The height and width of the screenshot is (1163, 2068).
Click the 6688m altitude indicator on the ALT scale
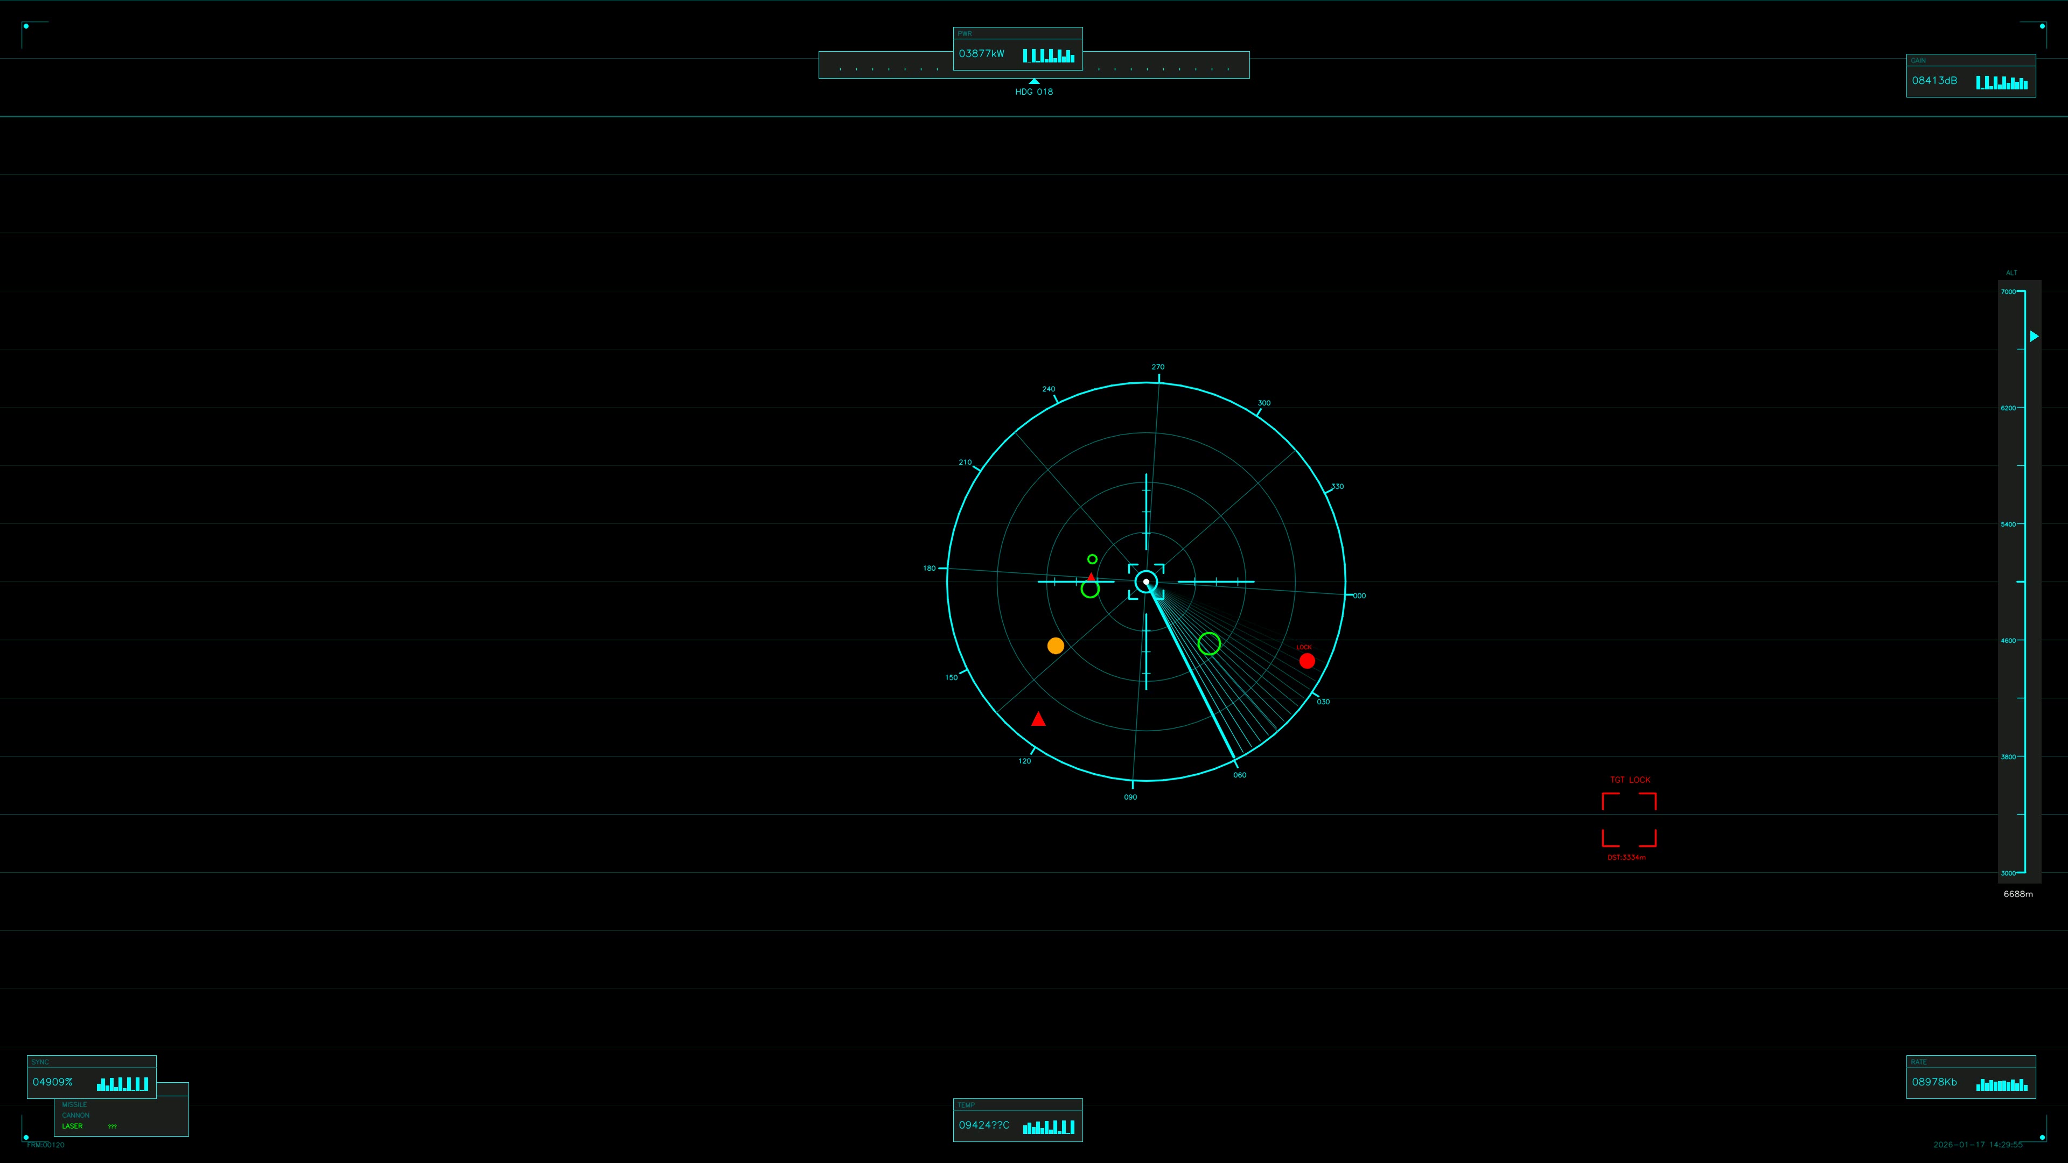tap(2017, 893)
